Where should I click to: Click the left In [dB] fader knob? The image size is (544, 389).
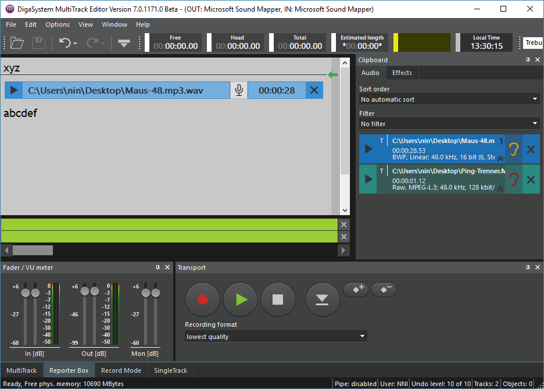coord(25,292)
